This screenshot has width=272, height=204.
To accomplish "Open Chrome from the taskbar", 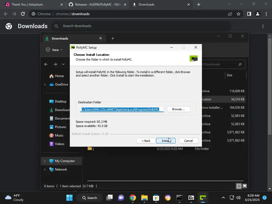I will 133,198.
